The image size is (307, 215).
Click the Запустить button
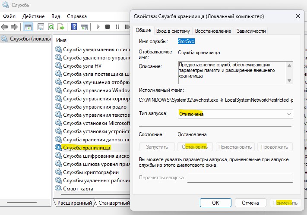(157, 147)
